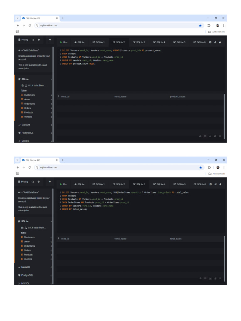Click the download icon below the product_count results
The image size is (241, 321).
[200, 136]
